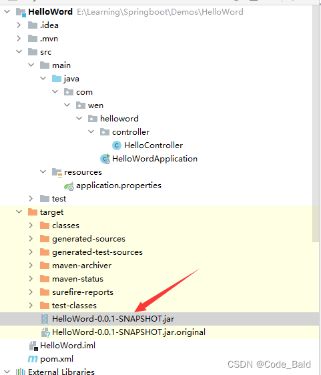Select HelloWord.iml file

(67, 346)
